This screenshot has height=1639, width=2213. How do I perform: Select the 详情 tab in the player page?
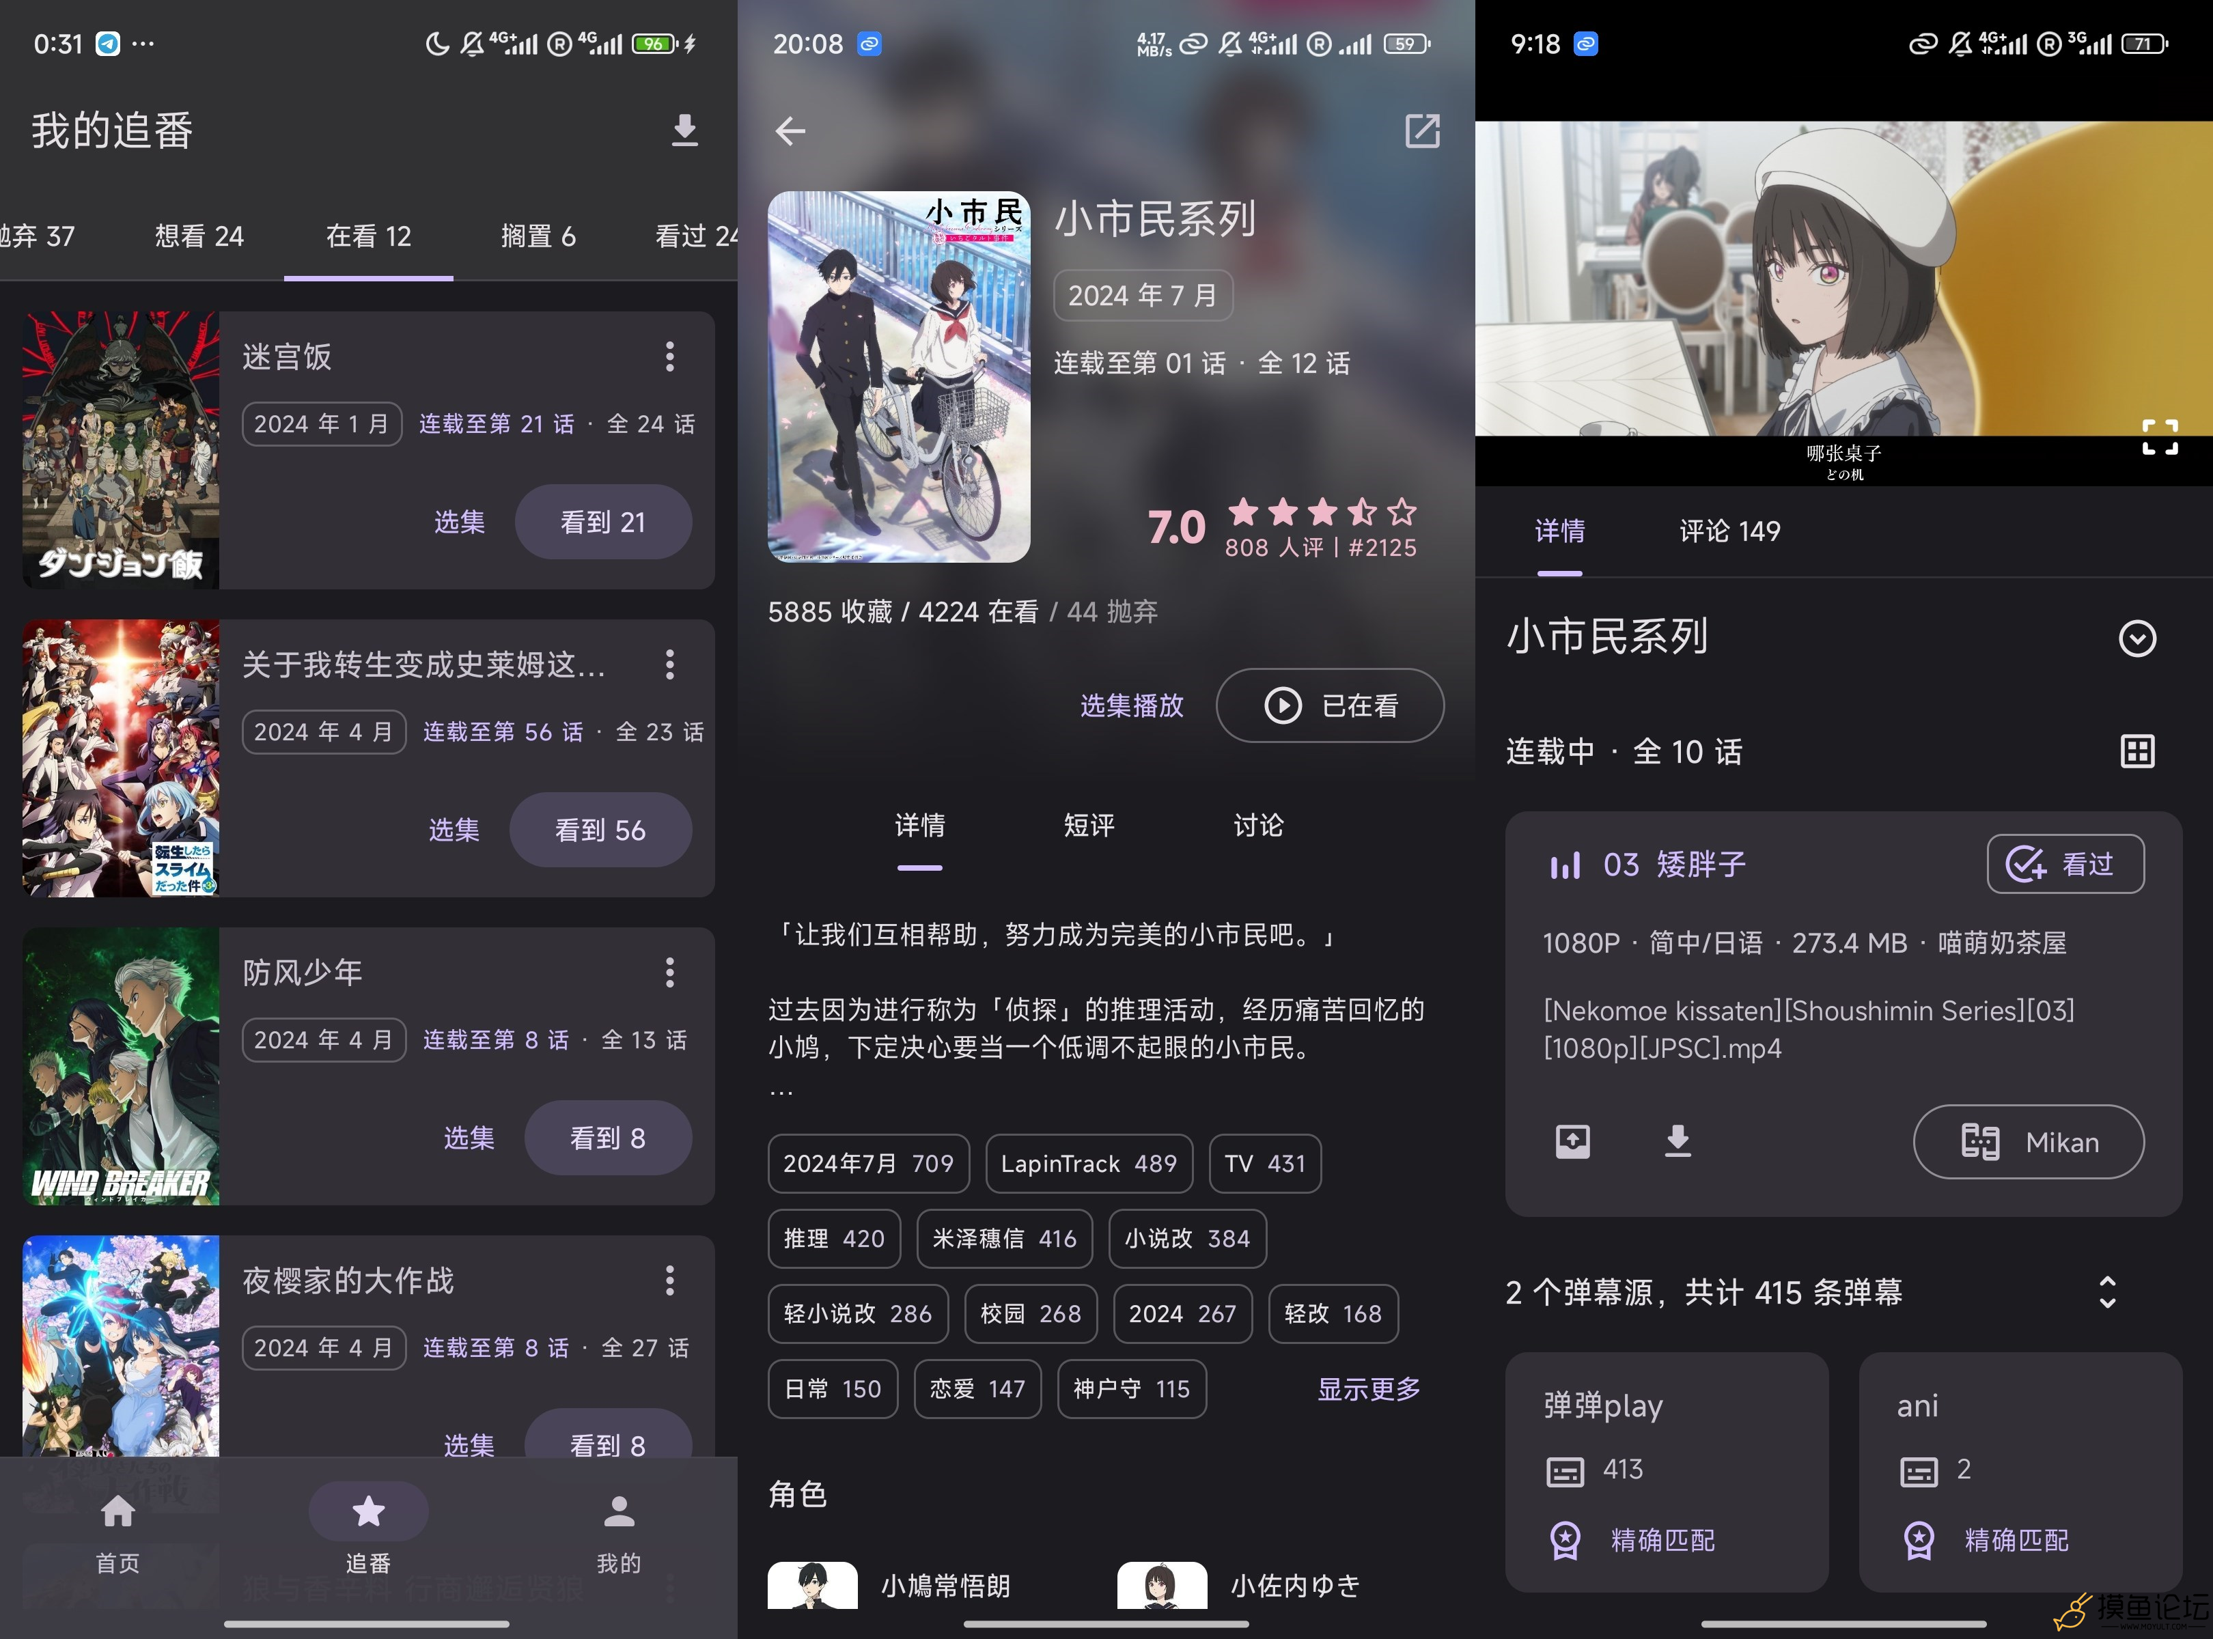[1559, 532]
